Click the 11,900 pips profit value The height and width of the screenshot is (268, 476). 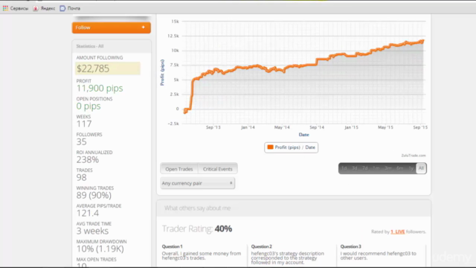[x=100, y=89]
